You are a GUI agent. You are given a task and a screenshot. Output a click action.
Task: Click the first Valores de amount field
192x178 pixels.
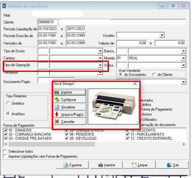tap(132, 43)
